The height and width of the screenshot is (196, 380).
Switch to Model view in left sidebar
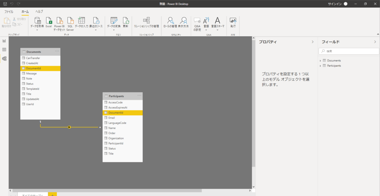(4, 59)
